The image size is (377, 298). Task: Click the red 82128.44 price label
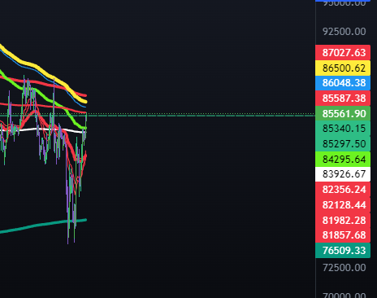click(x=343, y=204)
